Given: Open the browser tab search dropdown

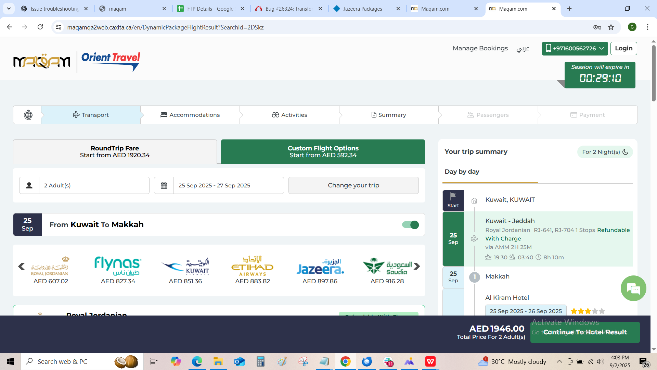Looking at the screenshot, I should [9, 9].
